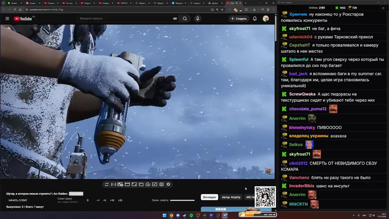The height and width of the screenshot is (219, 389).
Task: Go to the YouTube home logo
Action: click(x=23, y=19)
